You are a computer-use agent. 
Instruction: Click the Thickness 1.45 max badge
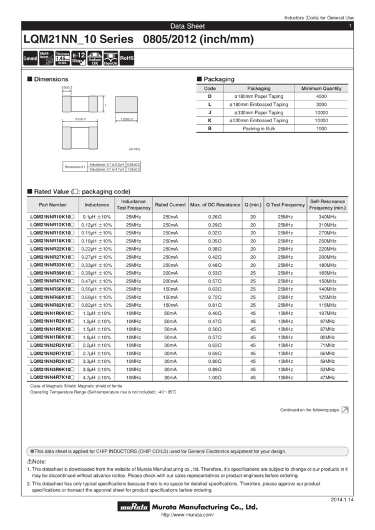(x=62, y=58)
